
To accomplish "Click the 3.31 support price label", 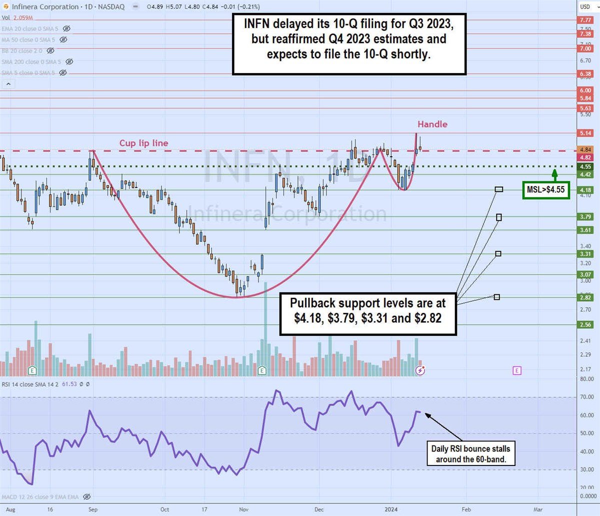I will [x=585, y=254].
